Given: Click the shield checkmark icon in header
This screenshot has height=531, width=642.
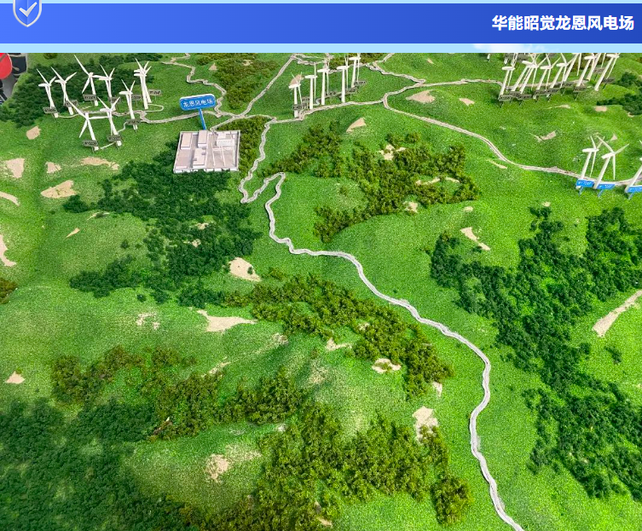Looking at the screenshot, I should tap(27, 11).
